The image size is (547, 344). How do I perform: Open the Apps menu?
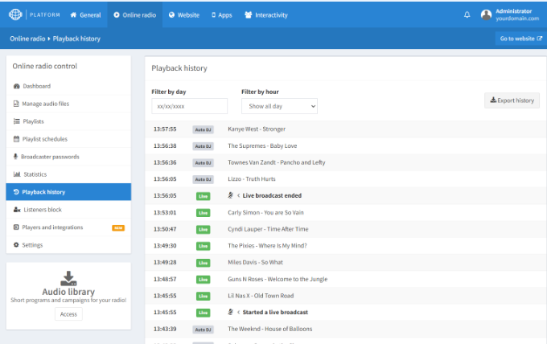(222, 15)
